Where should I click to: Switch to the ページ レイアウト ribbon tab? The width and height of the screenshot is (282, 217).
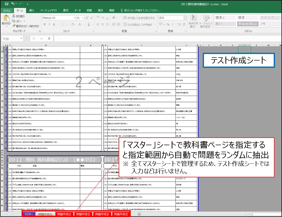[x=49, y=11]
